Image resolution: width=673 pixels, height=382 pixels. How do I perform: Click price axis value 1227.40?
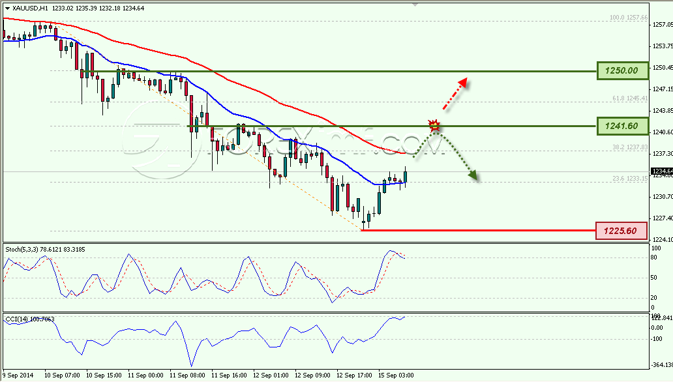tap(663, 218)
